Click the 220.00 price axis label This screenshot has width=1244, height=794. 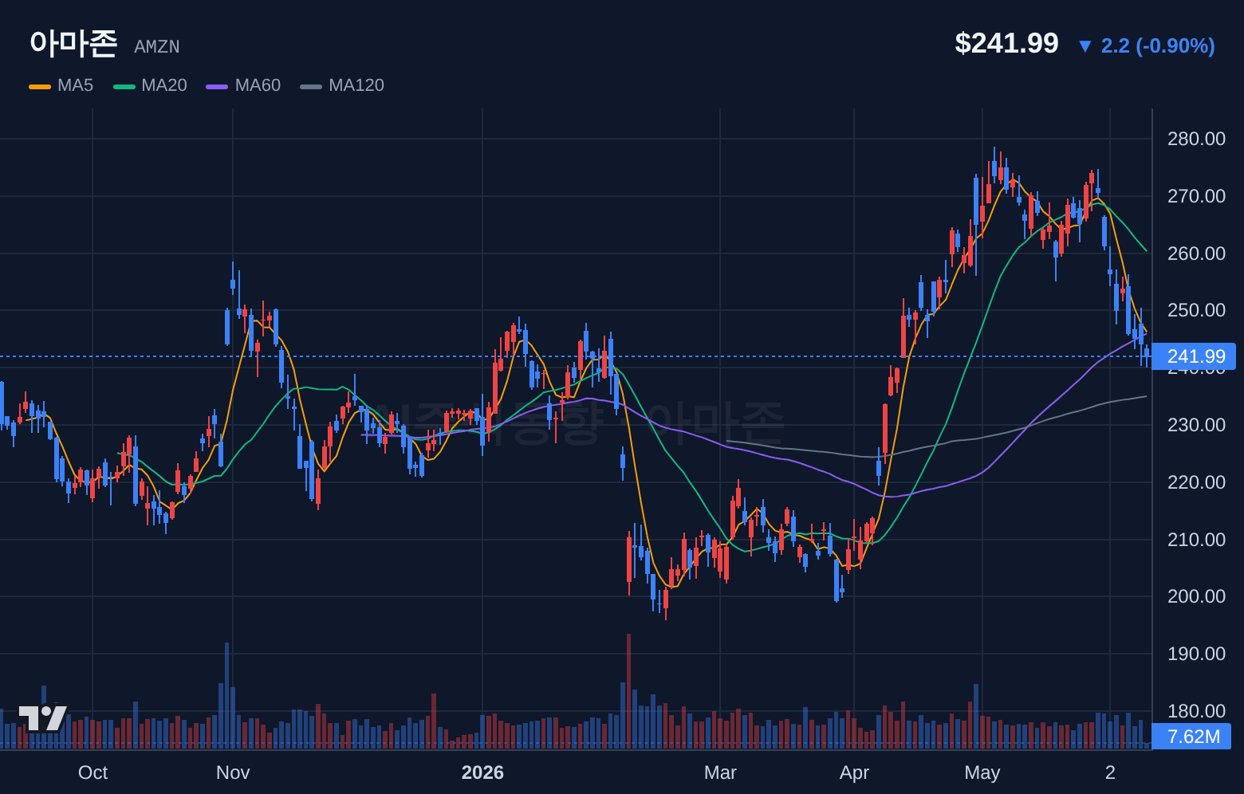tap(1196, 482)
